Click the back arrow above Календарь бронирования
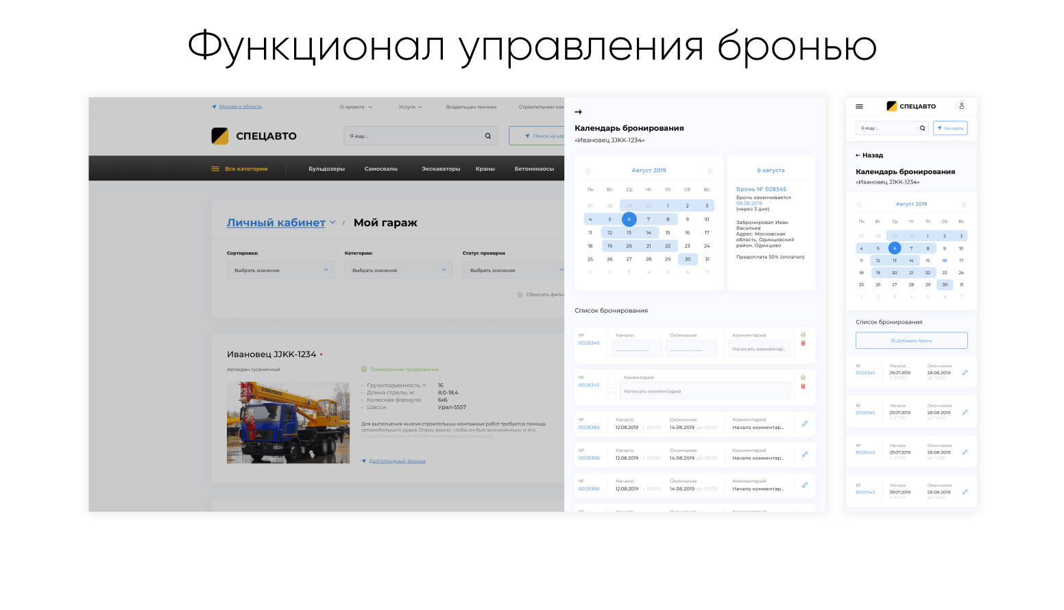 [x=578, y=112]
